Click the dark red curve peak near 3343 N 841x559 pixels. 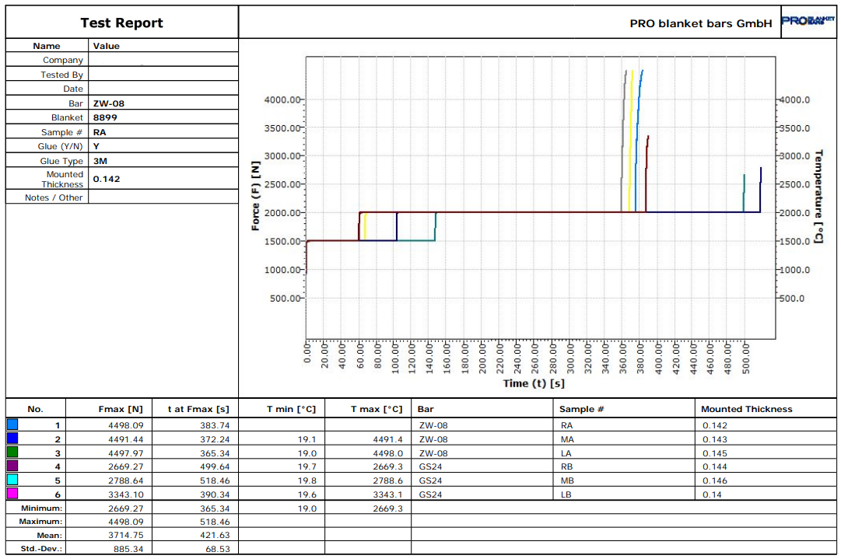(x=648, y=137)
